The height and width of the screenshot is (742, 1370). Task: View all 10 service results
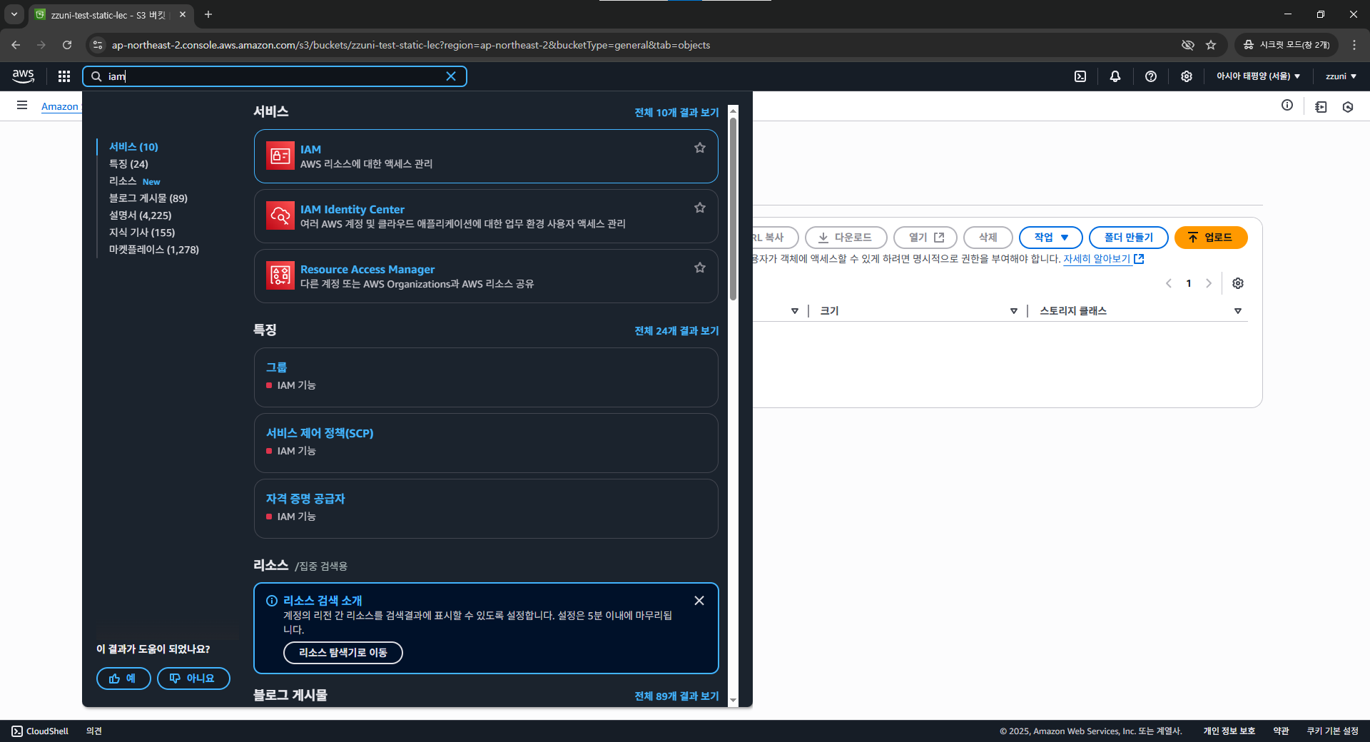pos(676,113)
